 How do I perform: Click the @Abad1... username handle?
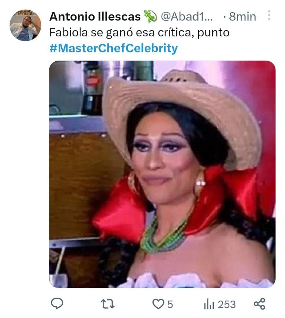[187, 17]
